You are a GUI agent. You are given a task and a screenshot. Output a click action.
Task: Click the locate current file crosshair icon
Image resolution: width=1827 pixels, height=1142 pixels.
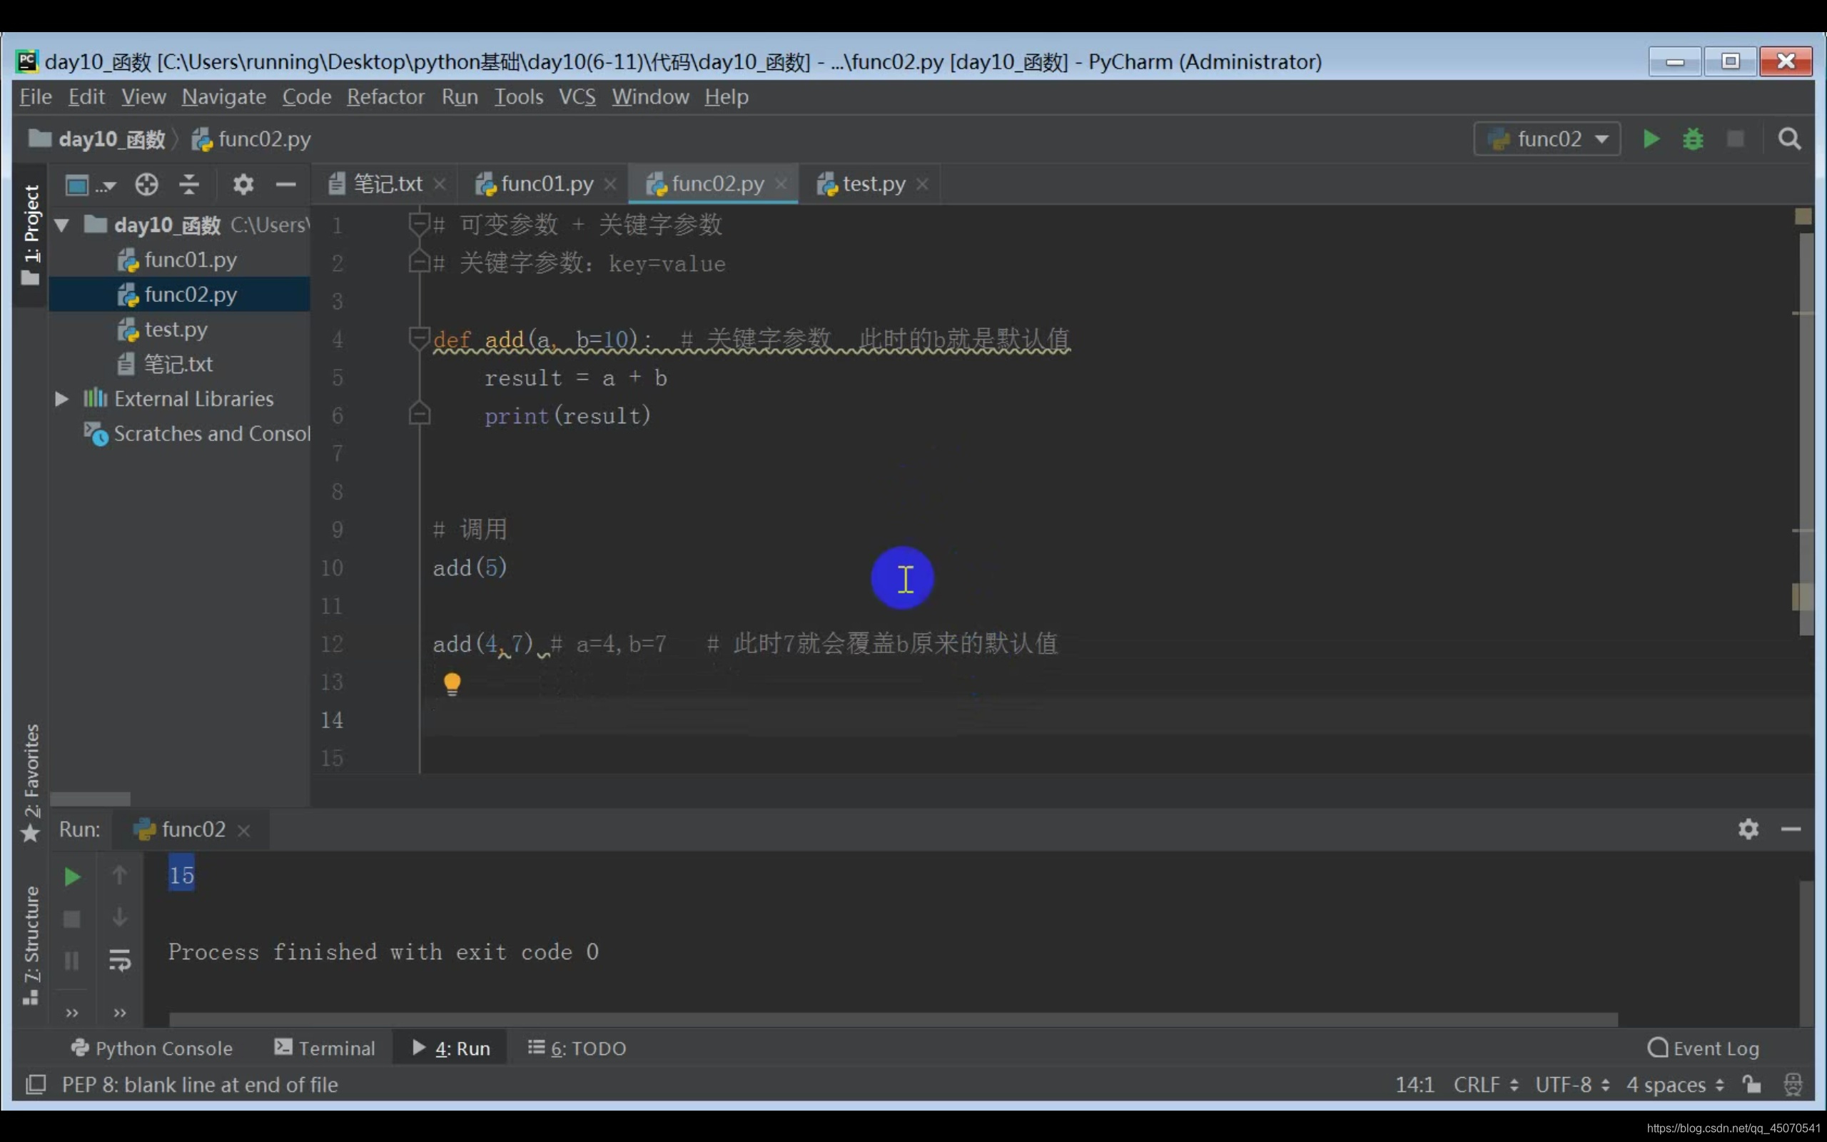pos(146,184)
